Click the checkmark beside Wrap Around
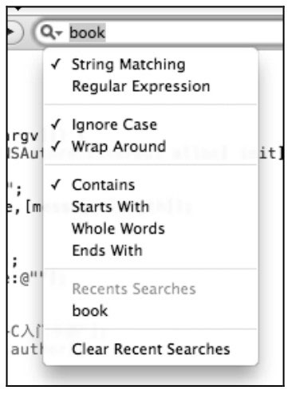The width and height of the screenshot is (292, 394). point(56,146)
